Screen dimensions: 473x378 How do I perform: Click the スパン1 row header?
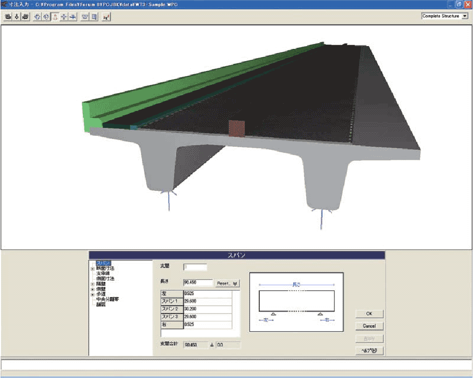pyautogui.click(x=172, y=301)
